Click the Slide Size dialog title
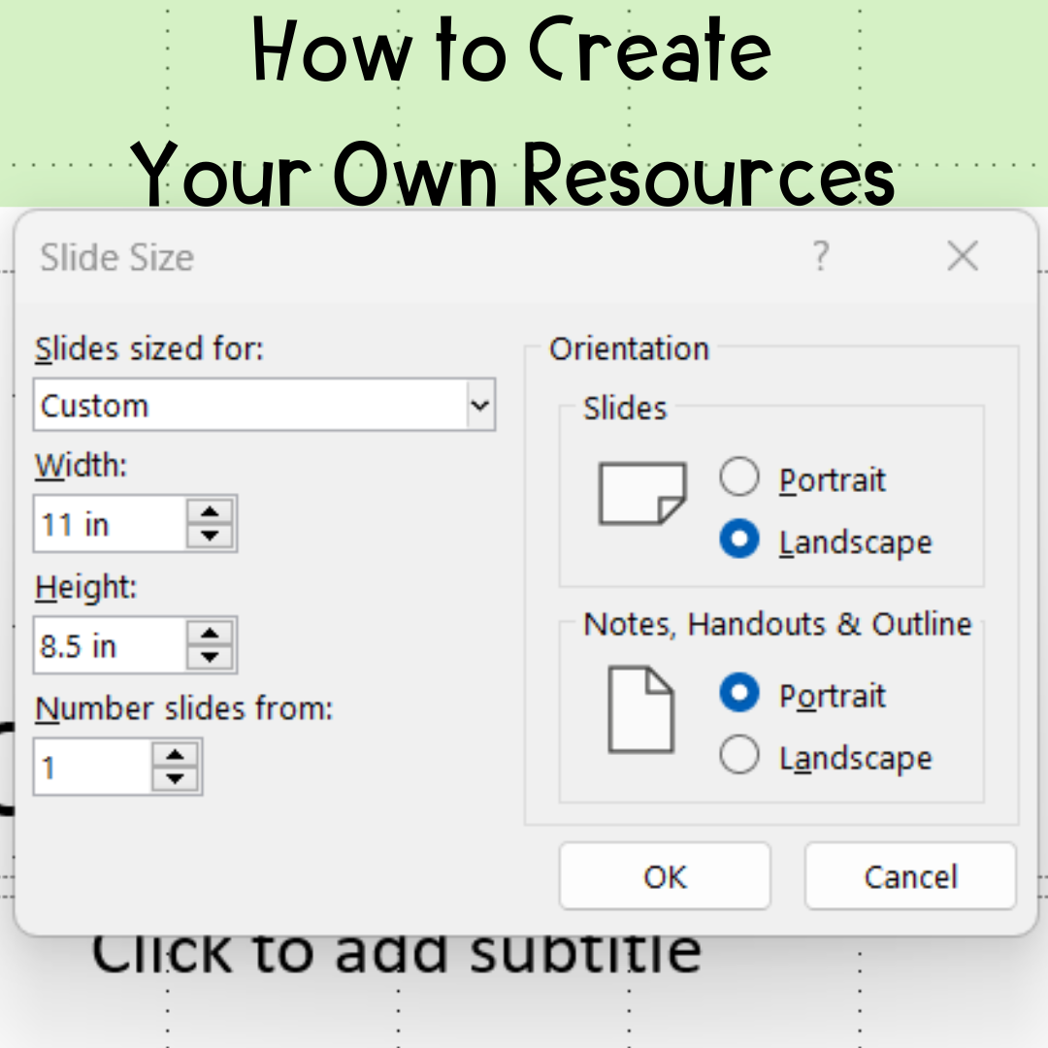Screen dimensions: 1048x1048 click(x=116, y=257)
